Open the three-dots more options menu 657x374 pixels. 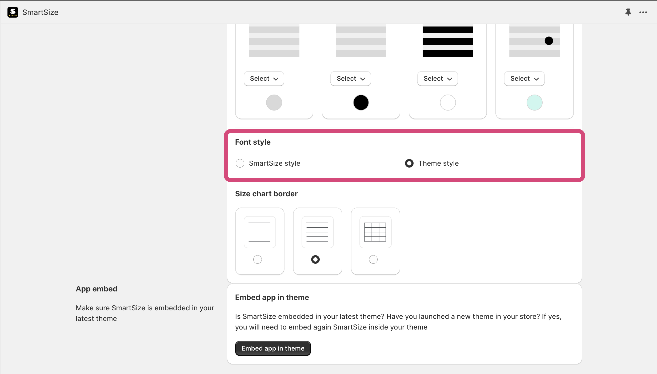coord(643,12)
